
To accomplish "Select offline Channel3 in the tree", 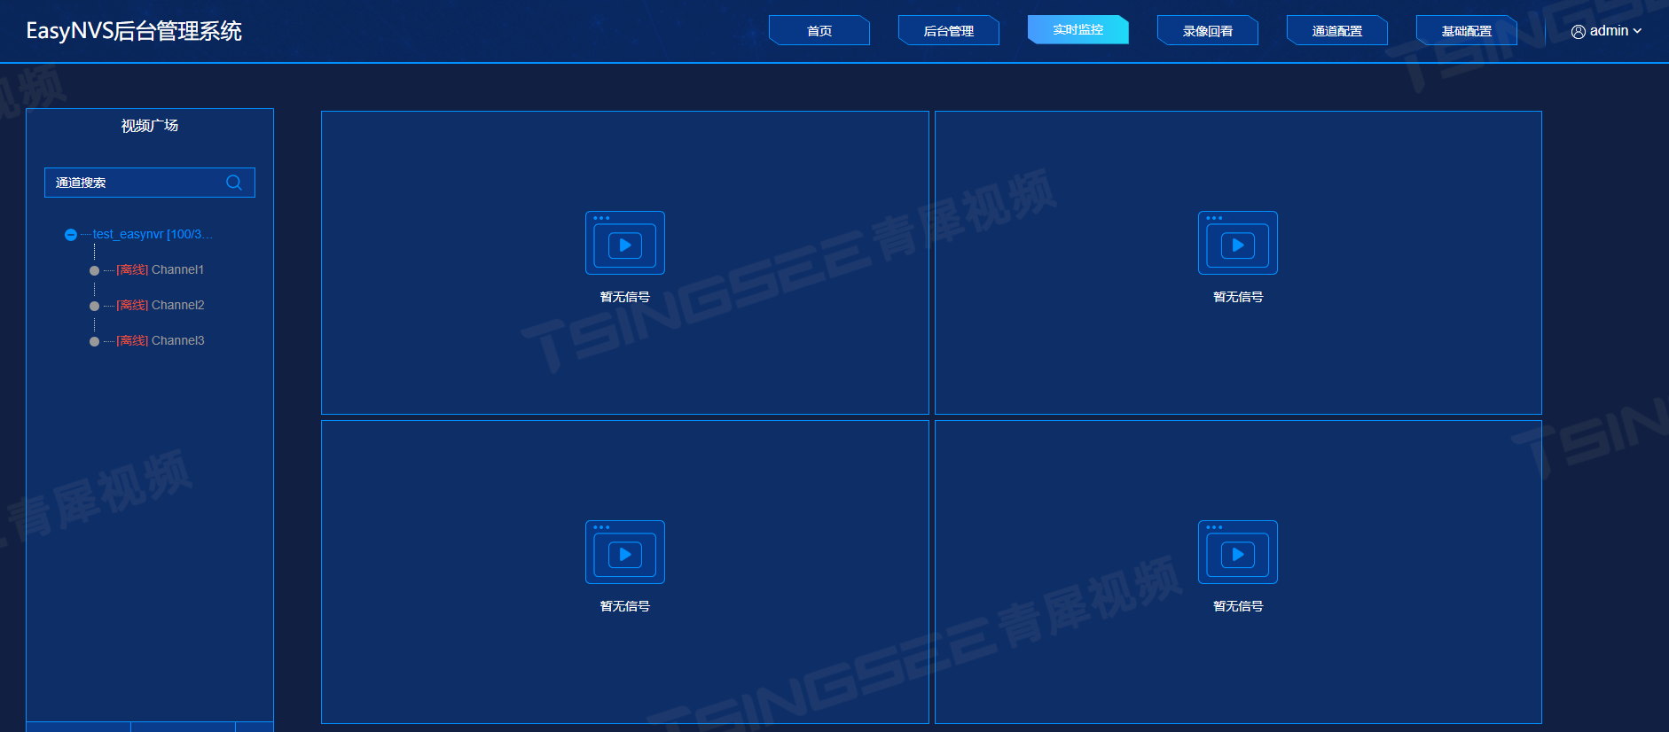I will click(160, 340).
